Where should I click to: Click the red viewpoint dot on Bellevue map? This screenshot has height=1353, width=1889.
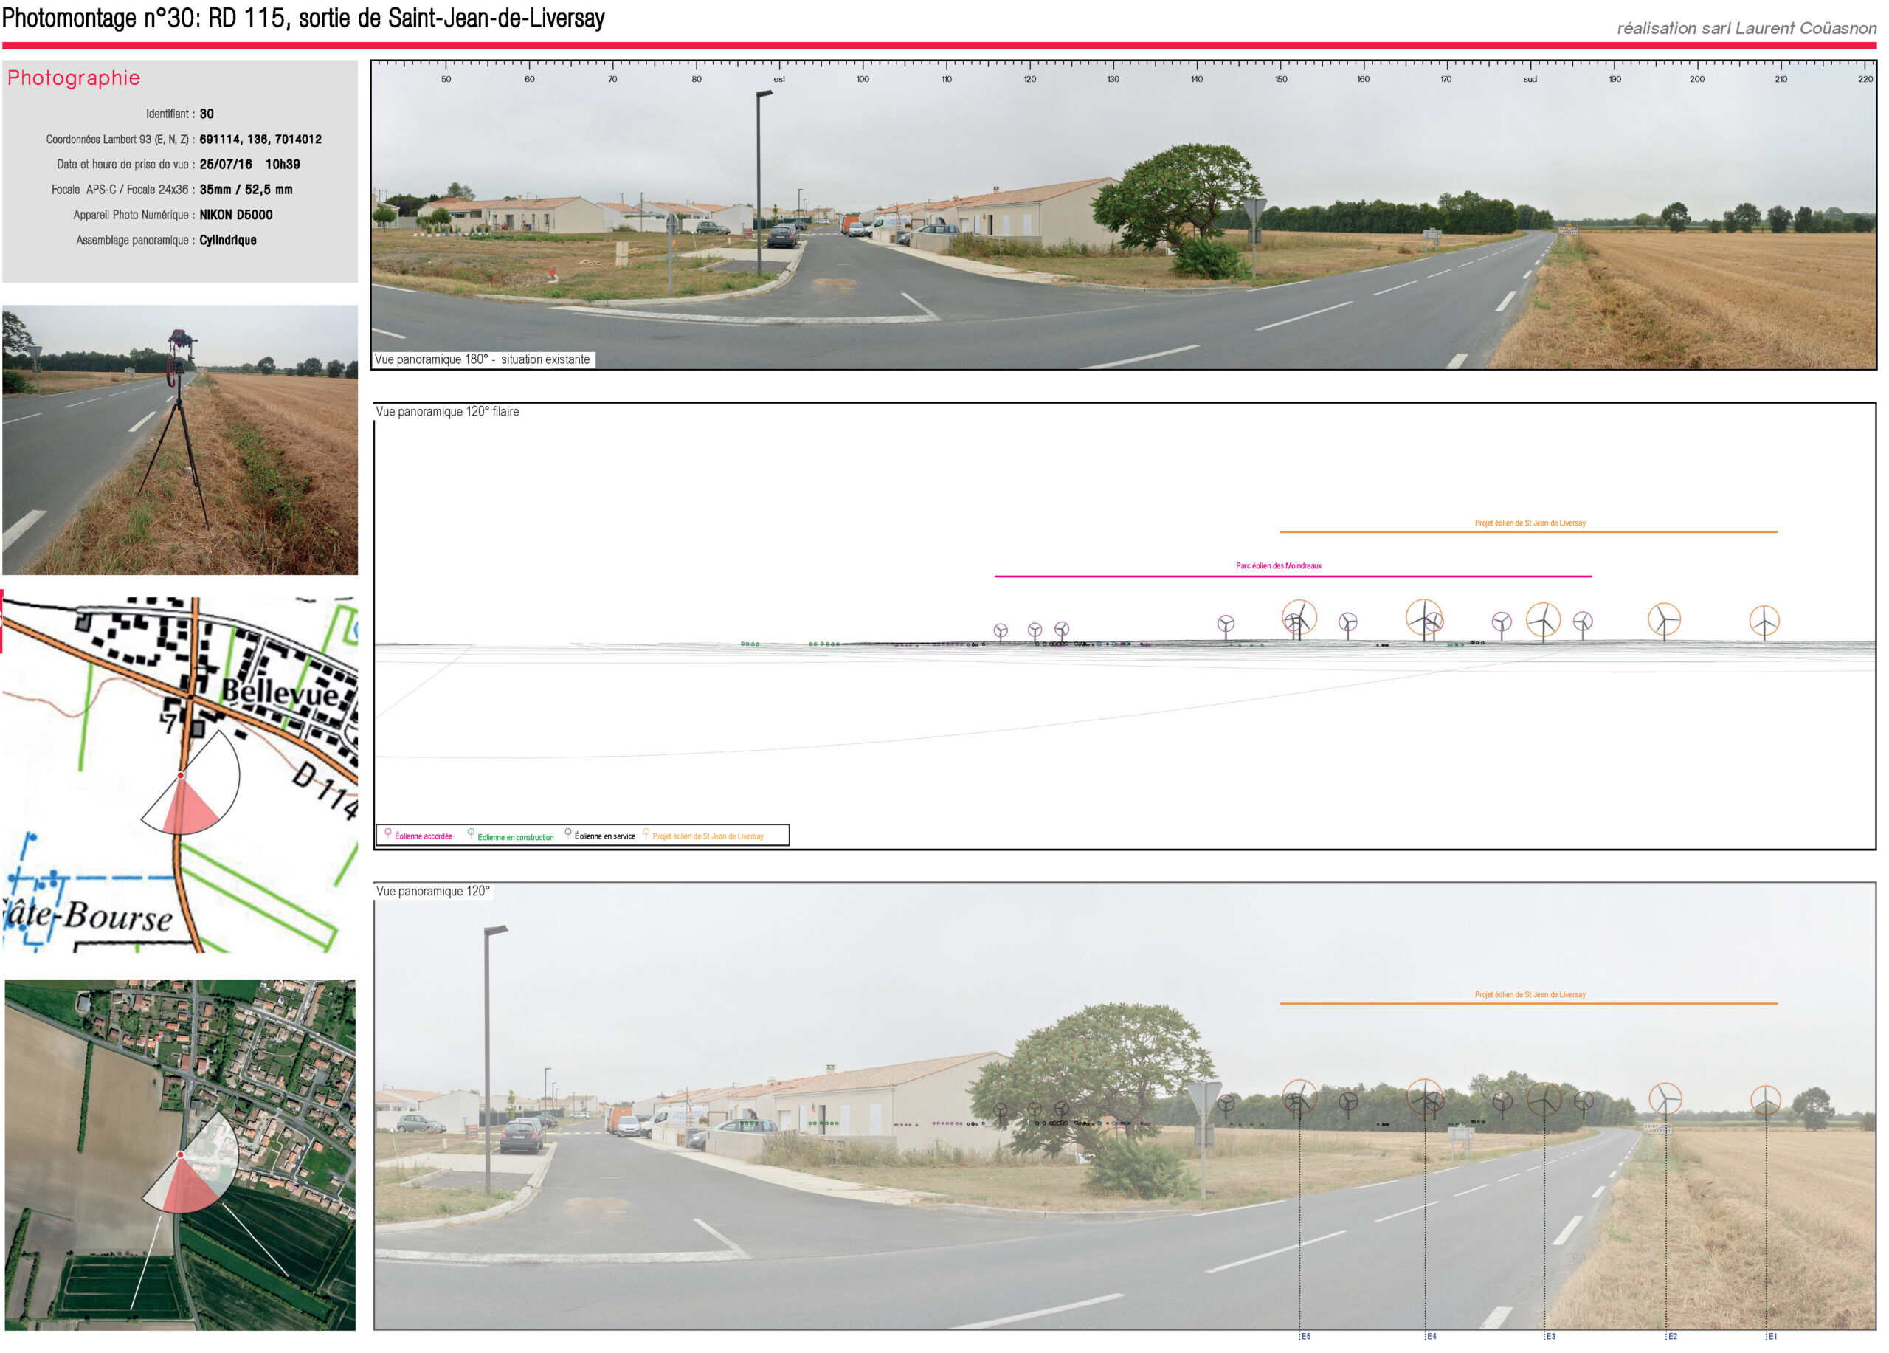click(x=181, y=776)
